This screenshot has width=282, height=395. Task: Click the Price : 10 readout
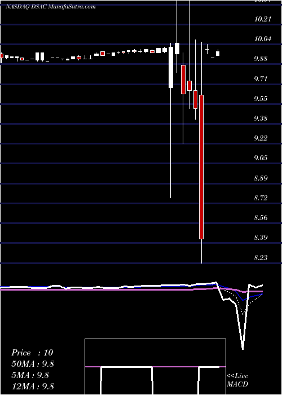32,353
